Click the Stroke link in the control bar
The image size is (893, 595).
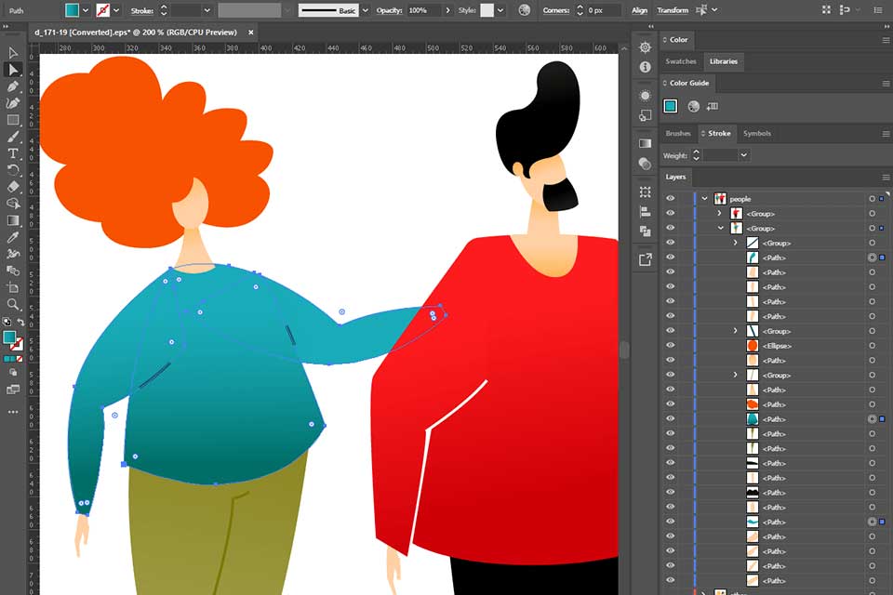click(141, 10)
